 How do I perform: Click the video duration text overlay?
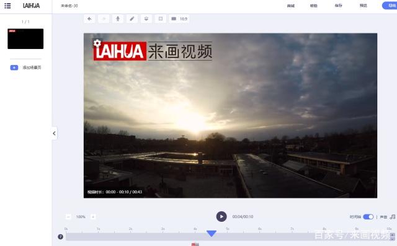pos(115,192)
